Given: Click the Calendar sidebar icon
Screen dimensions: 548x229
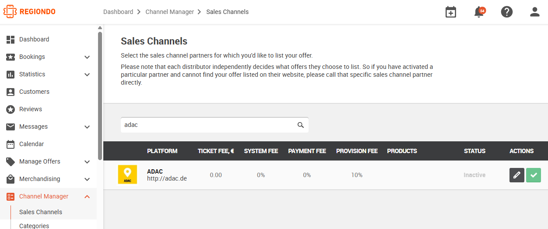Looking at the screenshot, I should [11, 144].
